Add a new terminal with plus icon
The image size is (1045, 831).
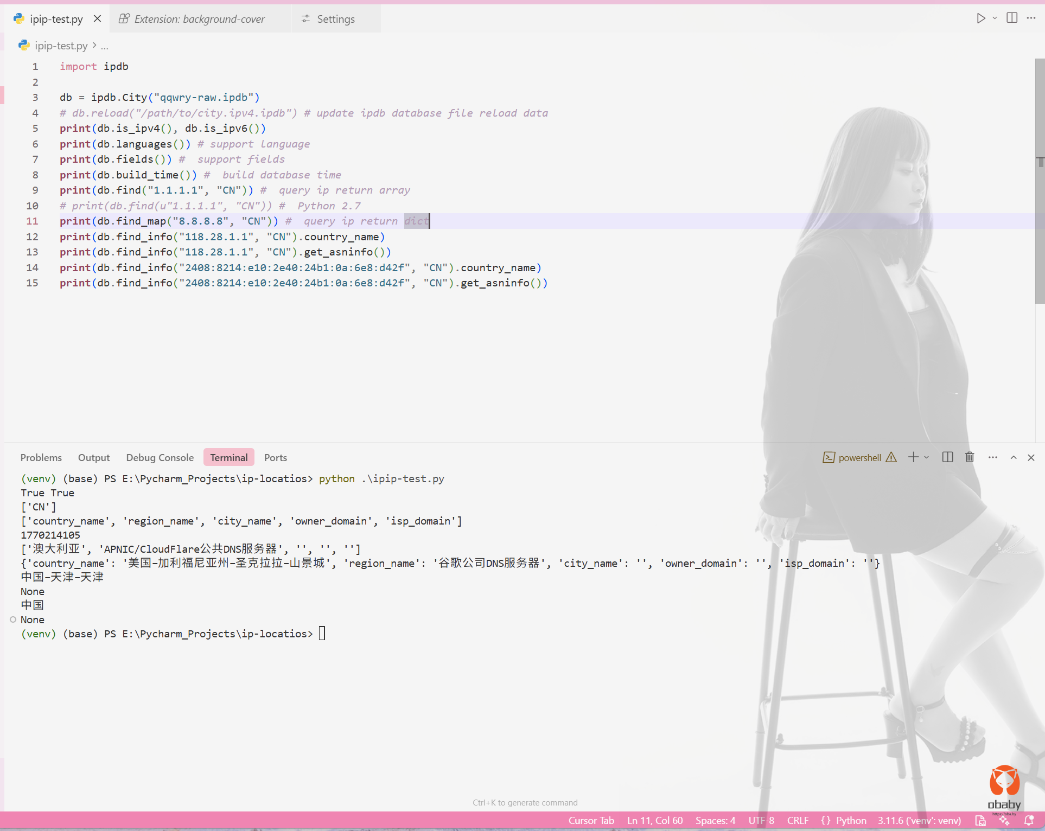[x=914, y=457]
